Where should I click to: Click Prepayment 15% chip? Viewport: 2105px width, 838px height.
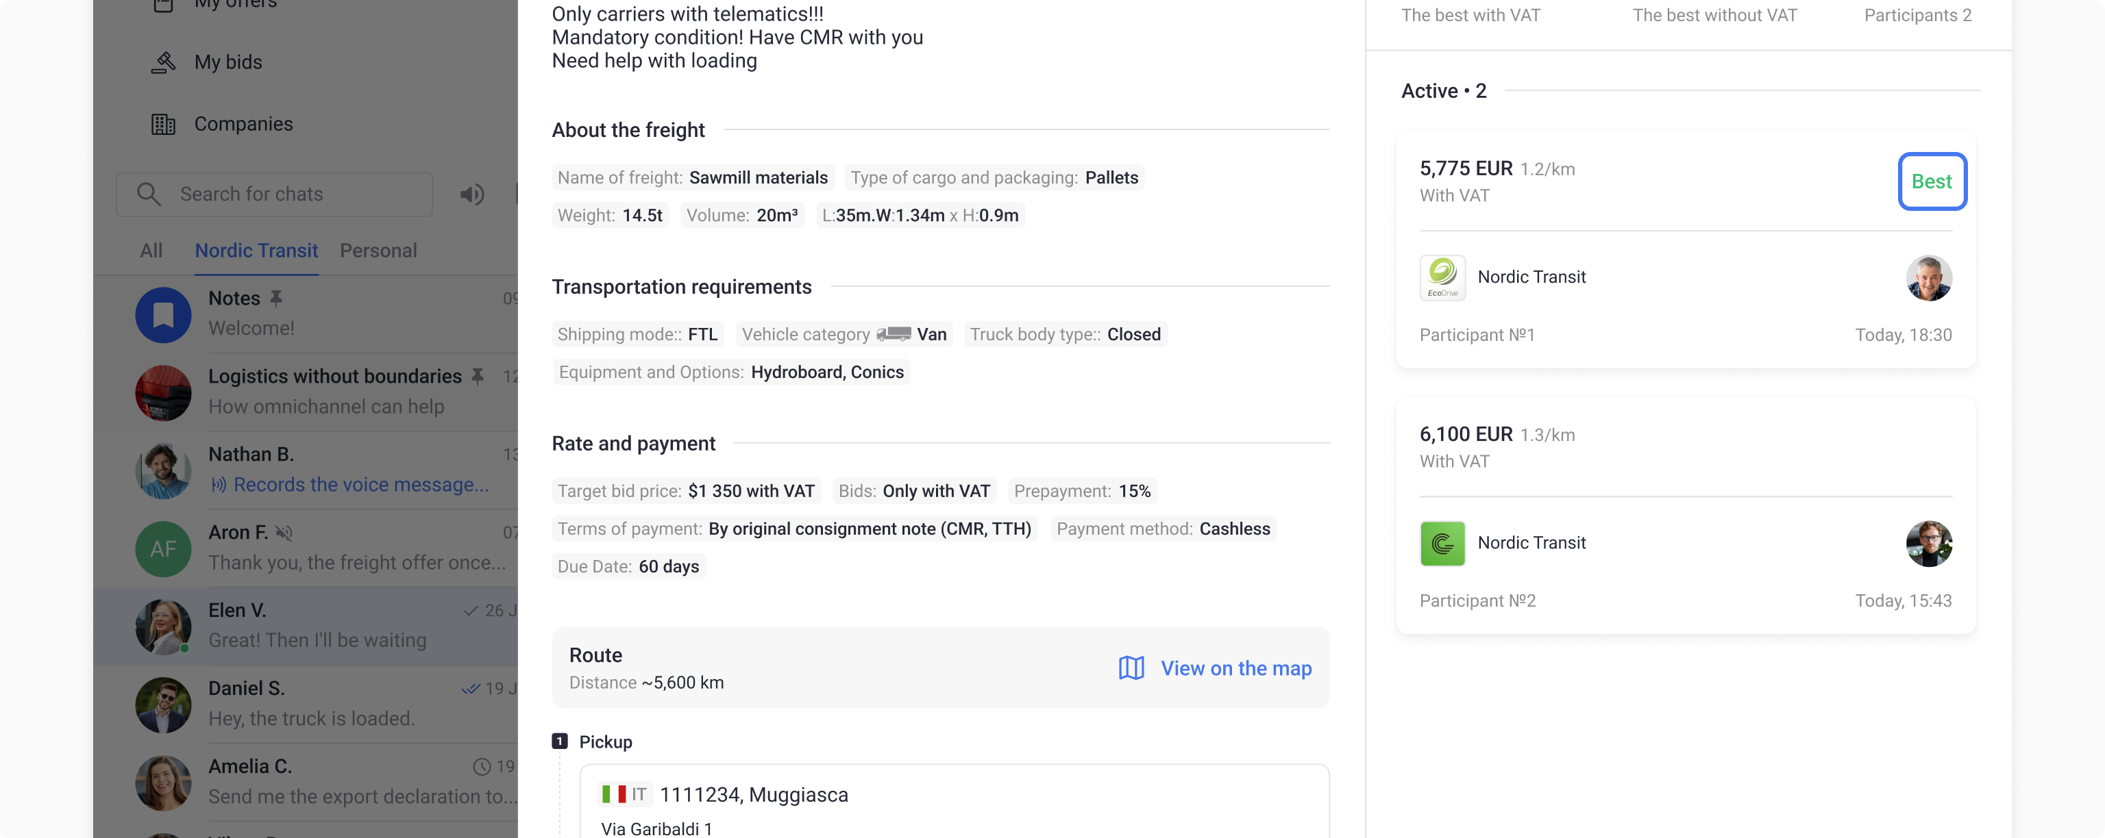point(1082,492)
